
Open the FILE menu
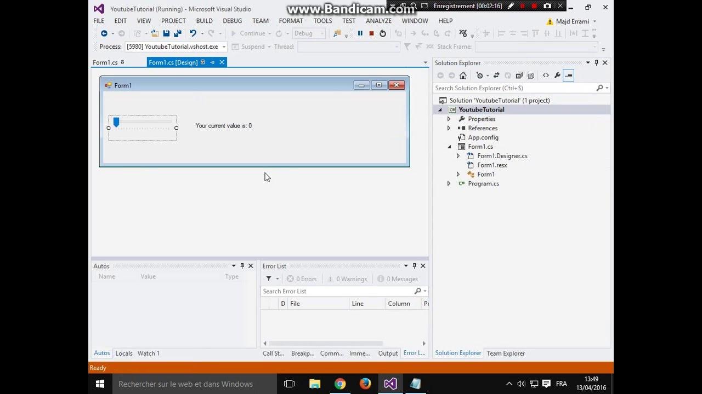(x=99, y=21)
